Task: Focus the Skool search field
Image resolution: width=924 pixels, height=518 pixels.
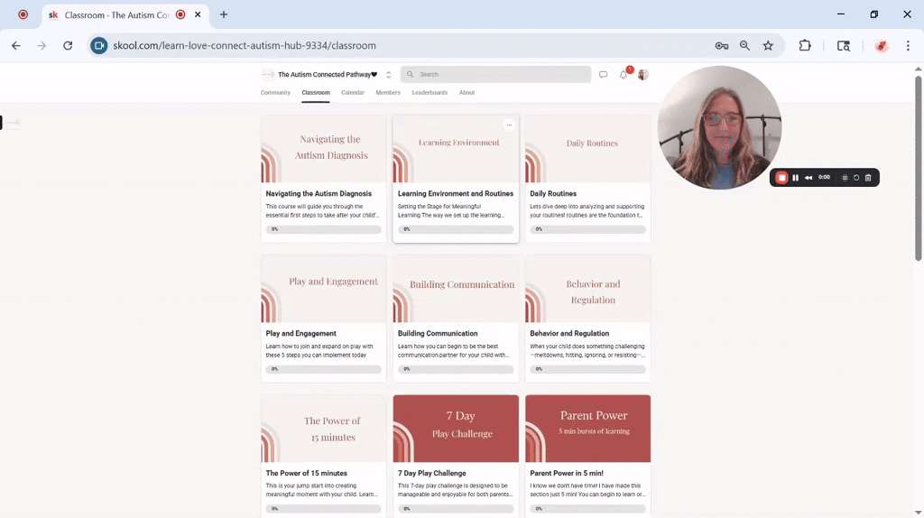Action: click(495, 74)
